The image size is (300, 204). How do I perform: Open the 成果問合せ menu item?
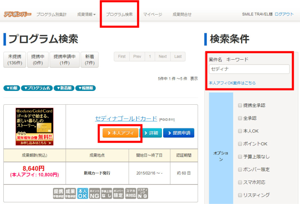(x=182, y=14)
